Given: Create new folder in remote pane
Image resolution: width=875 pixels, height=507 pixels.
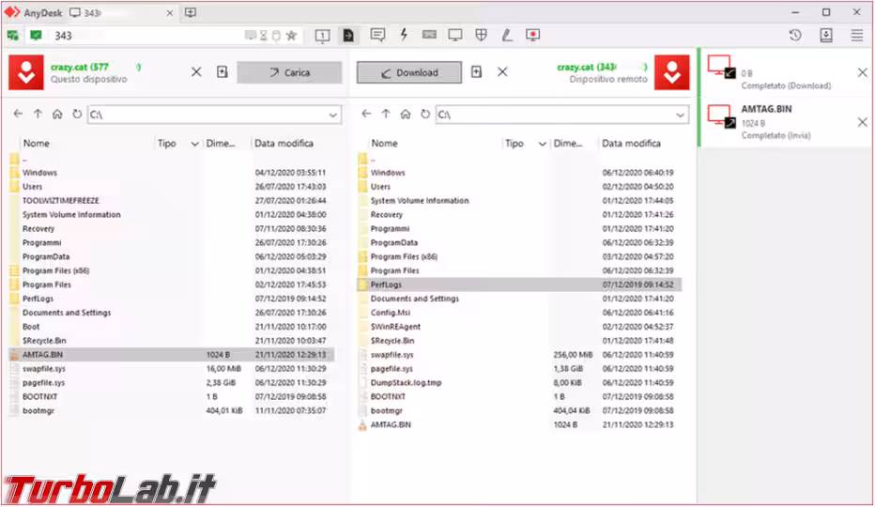Looking at the screenshot, I should coord(476,71).
